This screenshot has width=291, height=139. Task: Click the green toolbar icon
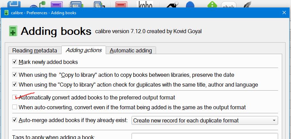coord(212,5)
